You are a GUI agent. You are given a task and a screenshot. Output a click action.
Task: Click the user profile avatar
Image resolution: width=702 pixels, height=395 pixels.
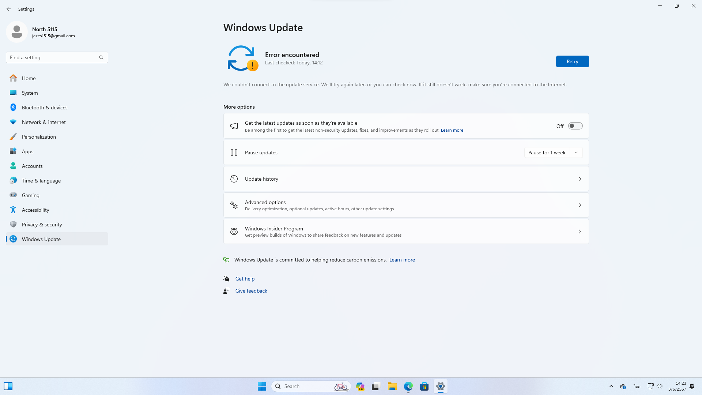[17, 32]
